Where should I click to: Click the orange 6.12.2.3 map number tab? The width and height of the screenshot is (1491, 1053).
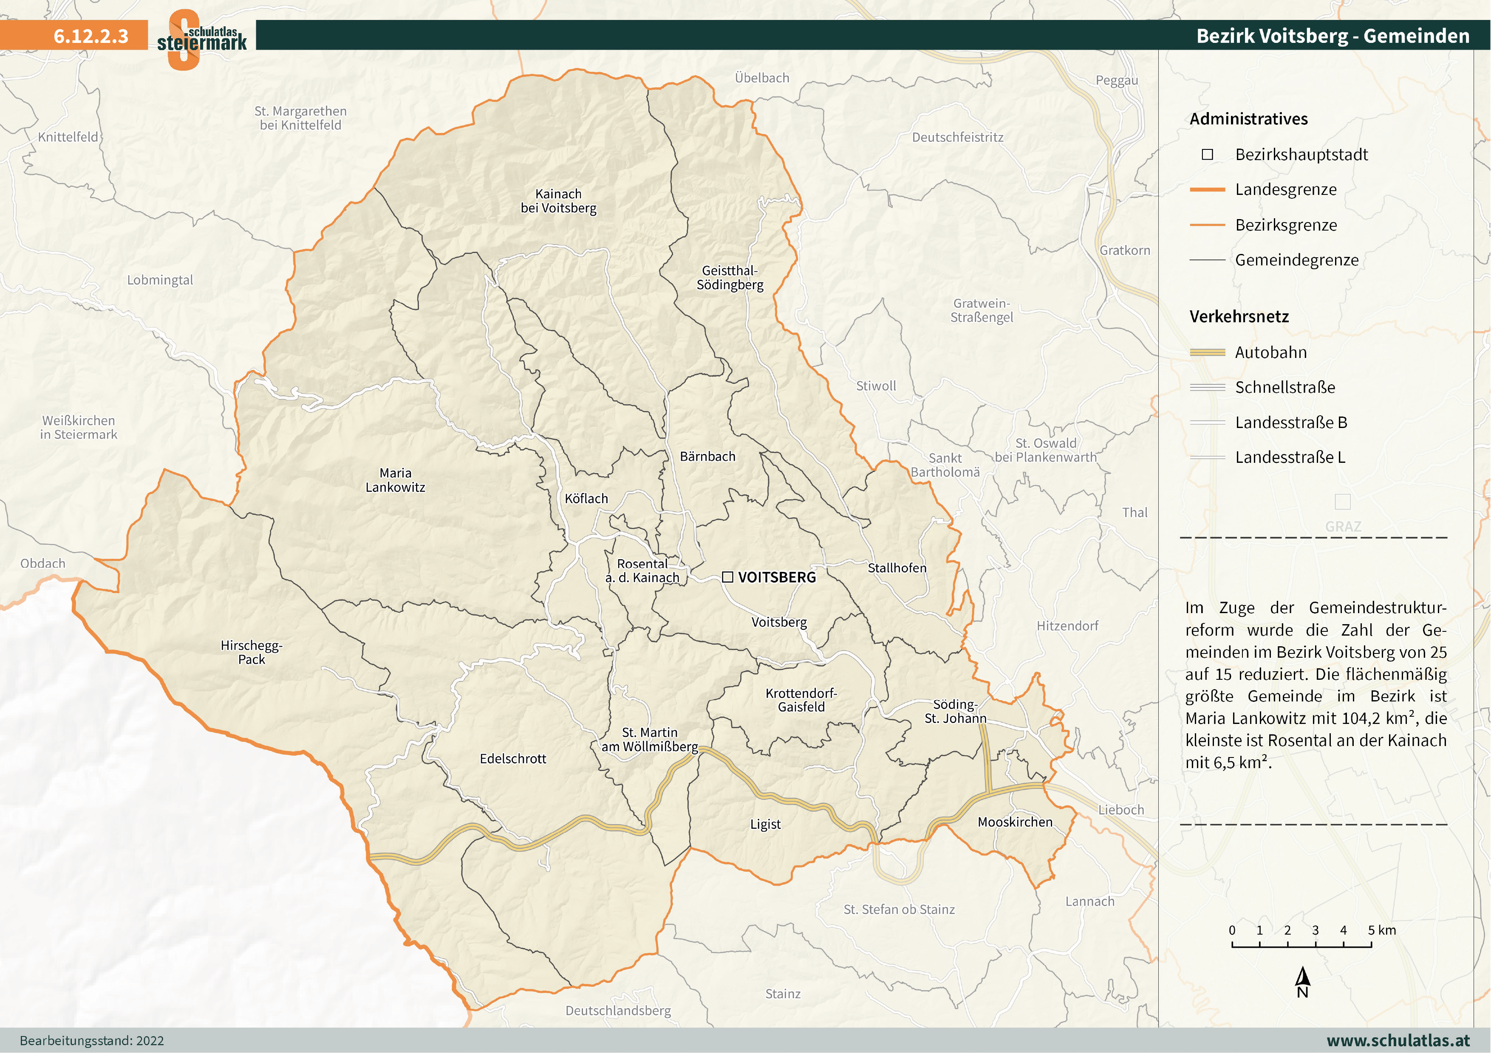91,36
